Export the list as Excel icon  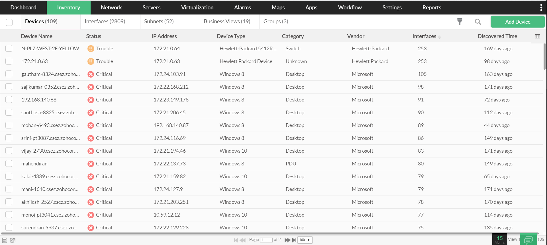point(13,240)
